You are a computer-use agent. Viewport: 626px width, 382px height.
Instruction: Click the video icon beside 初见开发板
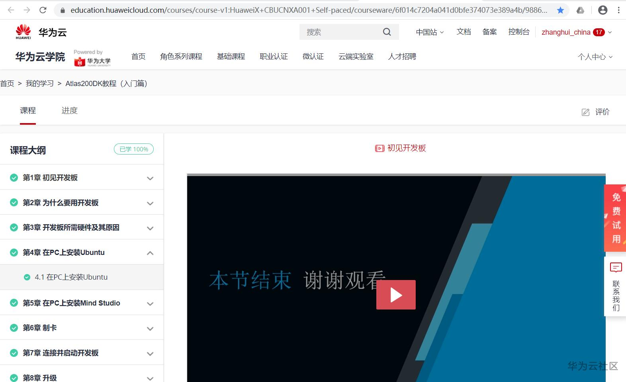pos(380,148)
